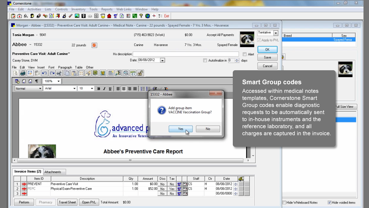This screenshot has width=369, height=208.
Task: Toggle the paragraph marks (¶) icon
Action: tap(37, 81)
